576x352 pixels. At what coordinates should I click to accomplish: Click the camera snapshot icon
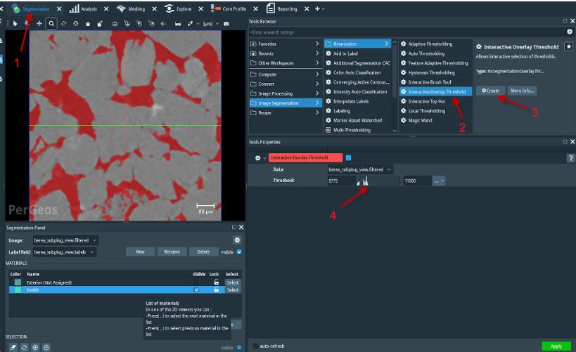tap(226, 23)
